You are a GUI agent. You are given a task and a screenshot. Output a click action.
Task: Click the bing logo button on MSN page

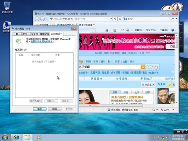click(x=152, y=67)
